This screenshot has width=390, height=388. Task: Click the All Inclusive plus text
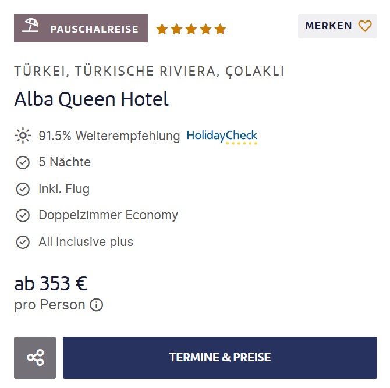(x=86, y=242)
